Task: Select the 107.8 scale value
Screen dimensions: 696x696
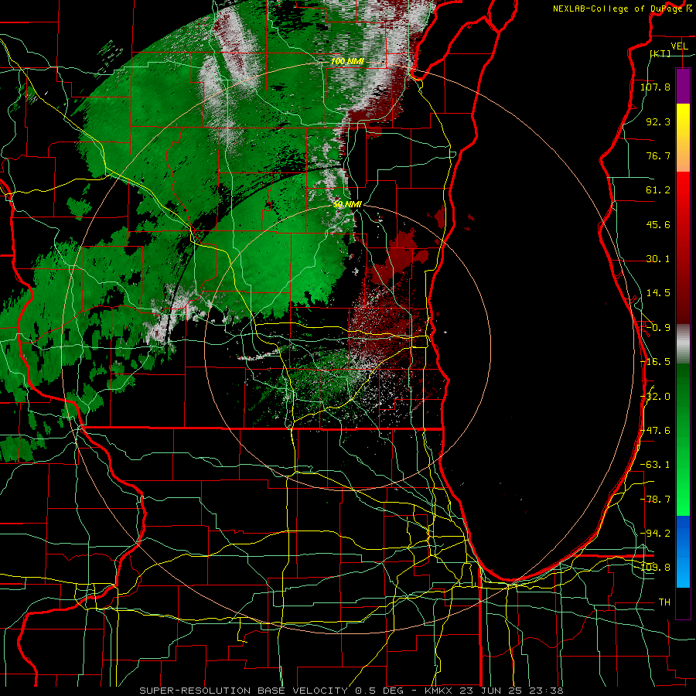Action: coord(655,87)
